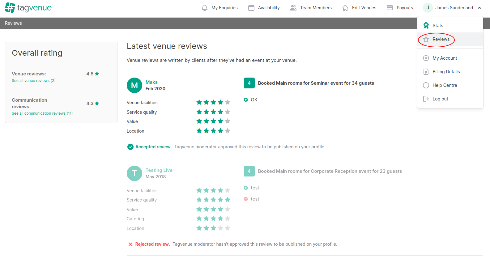Image resolution: width=490 pixels, height=259 pixels.
Task: Click the Help Centre info icon
Action: pyautogui.click(x=426, y=85)
